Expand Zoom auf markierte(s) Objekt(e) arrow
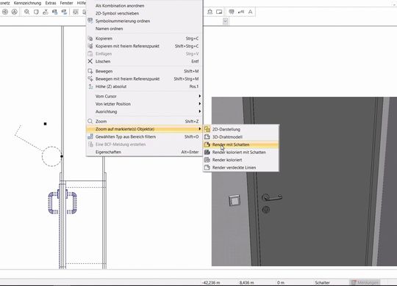The width and height of the screenshot is (397, 286). pyautogui.click(x=200, y=129)
